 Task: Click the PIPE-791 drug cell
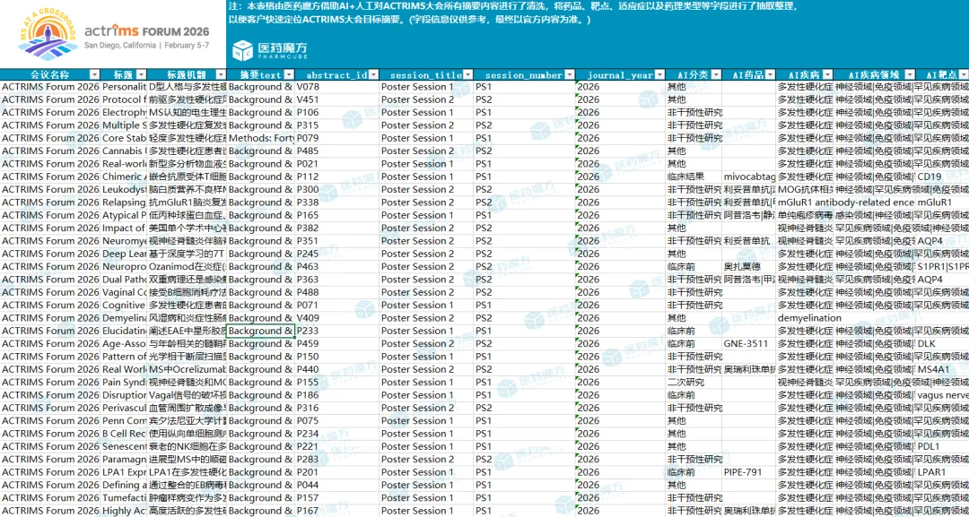coord(749,472)
